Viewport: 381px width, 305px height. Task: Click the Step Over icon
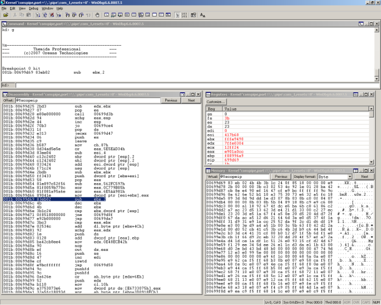(x=74, y=15)
